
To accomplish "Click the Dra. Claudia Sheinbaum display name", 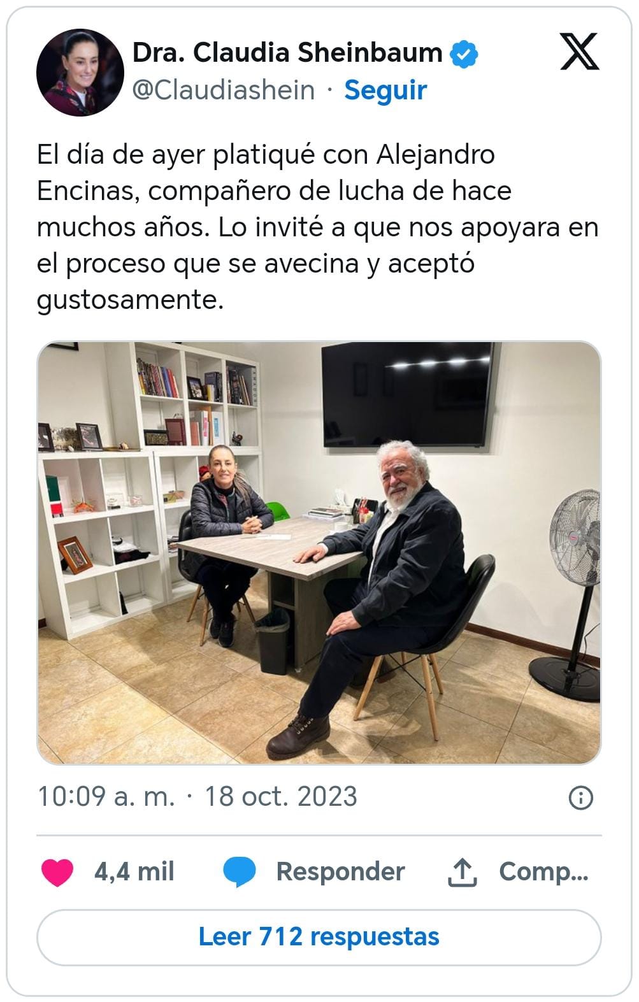I will point(287,53).
